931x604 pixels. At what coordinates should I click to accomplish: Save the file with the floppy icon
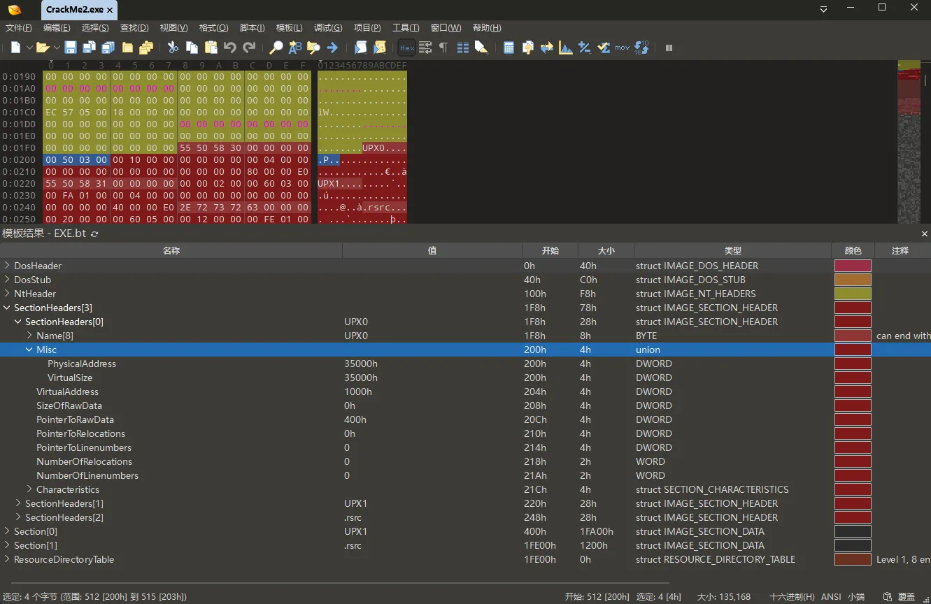[x=71, y=48]
